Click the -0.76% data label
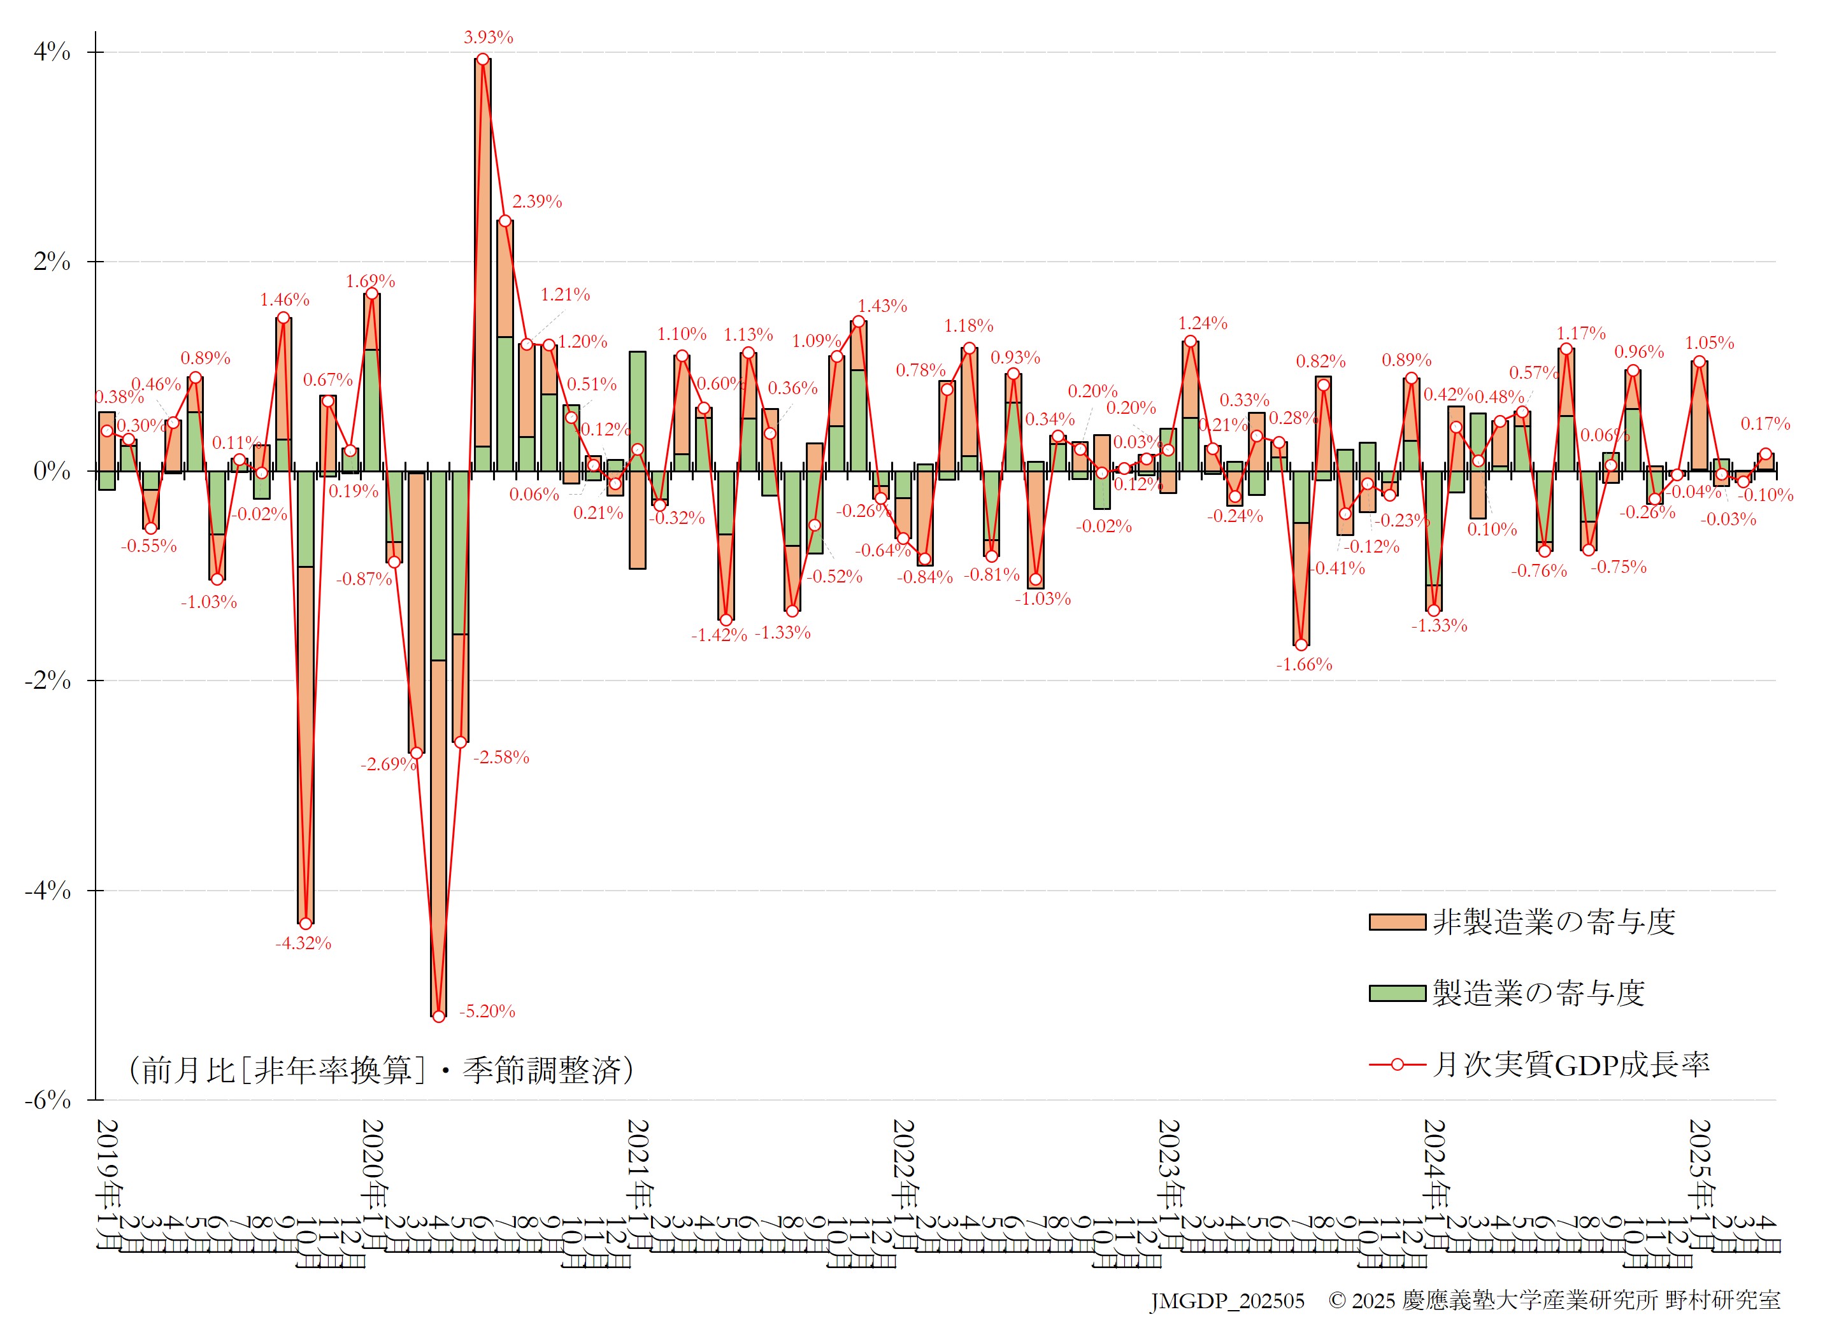 1540,571
